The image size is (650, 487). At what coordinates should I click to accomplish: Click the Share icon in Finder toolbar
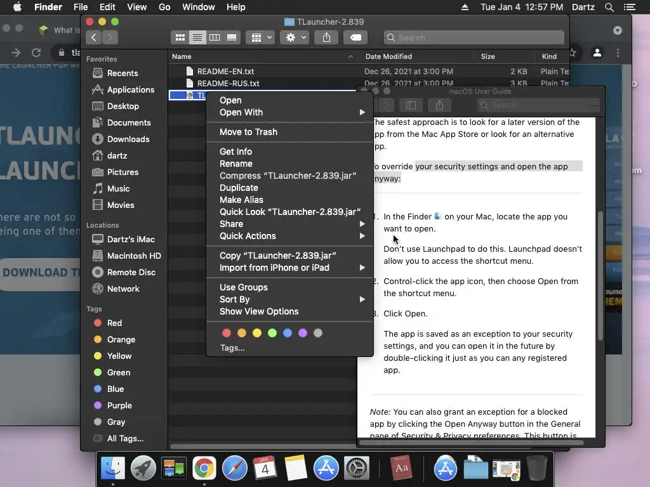pyautogui.click(x=327, y=37)
